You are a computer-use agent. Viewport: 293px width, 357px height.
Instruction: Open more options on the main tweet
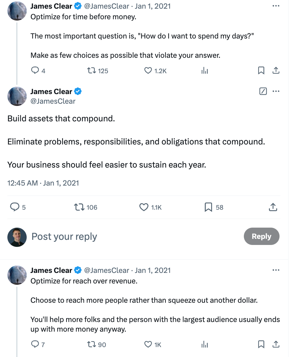coord(276,91)
